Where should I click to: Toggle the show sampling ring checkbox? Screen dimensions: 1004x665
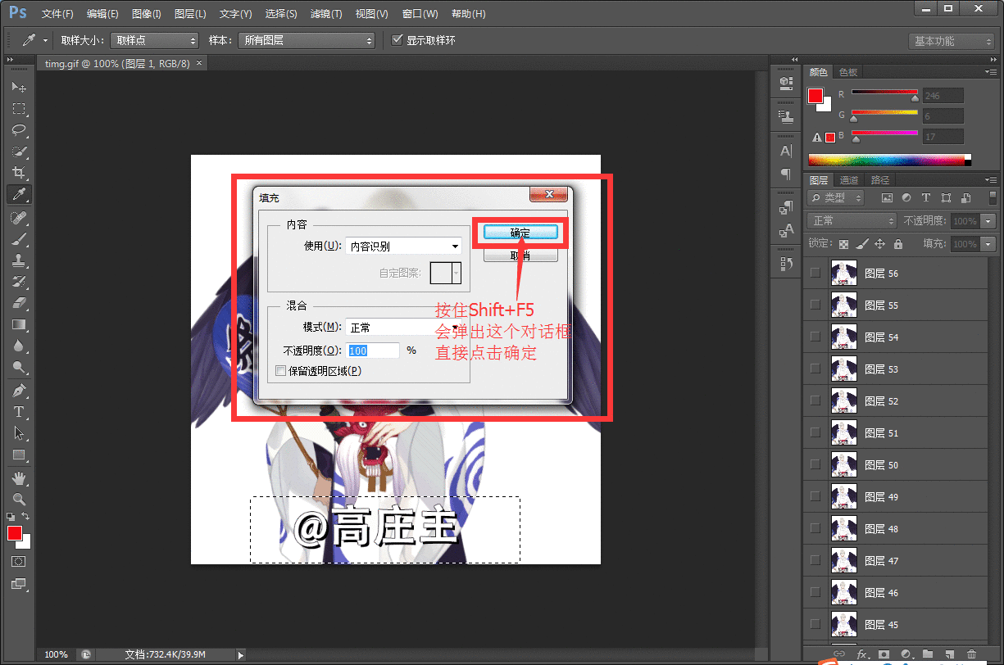click(x=398, y=40)
